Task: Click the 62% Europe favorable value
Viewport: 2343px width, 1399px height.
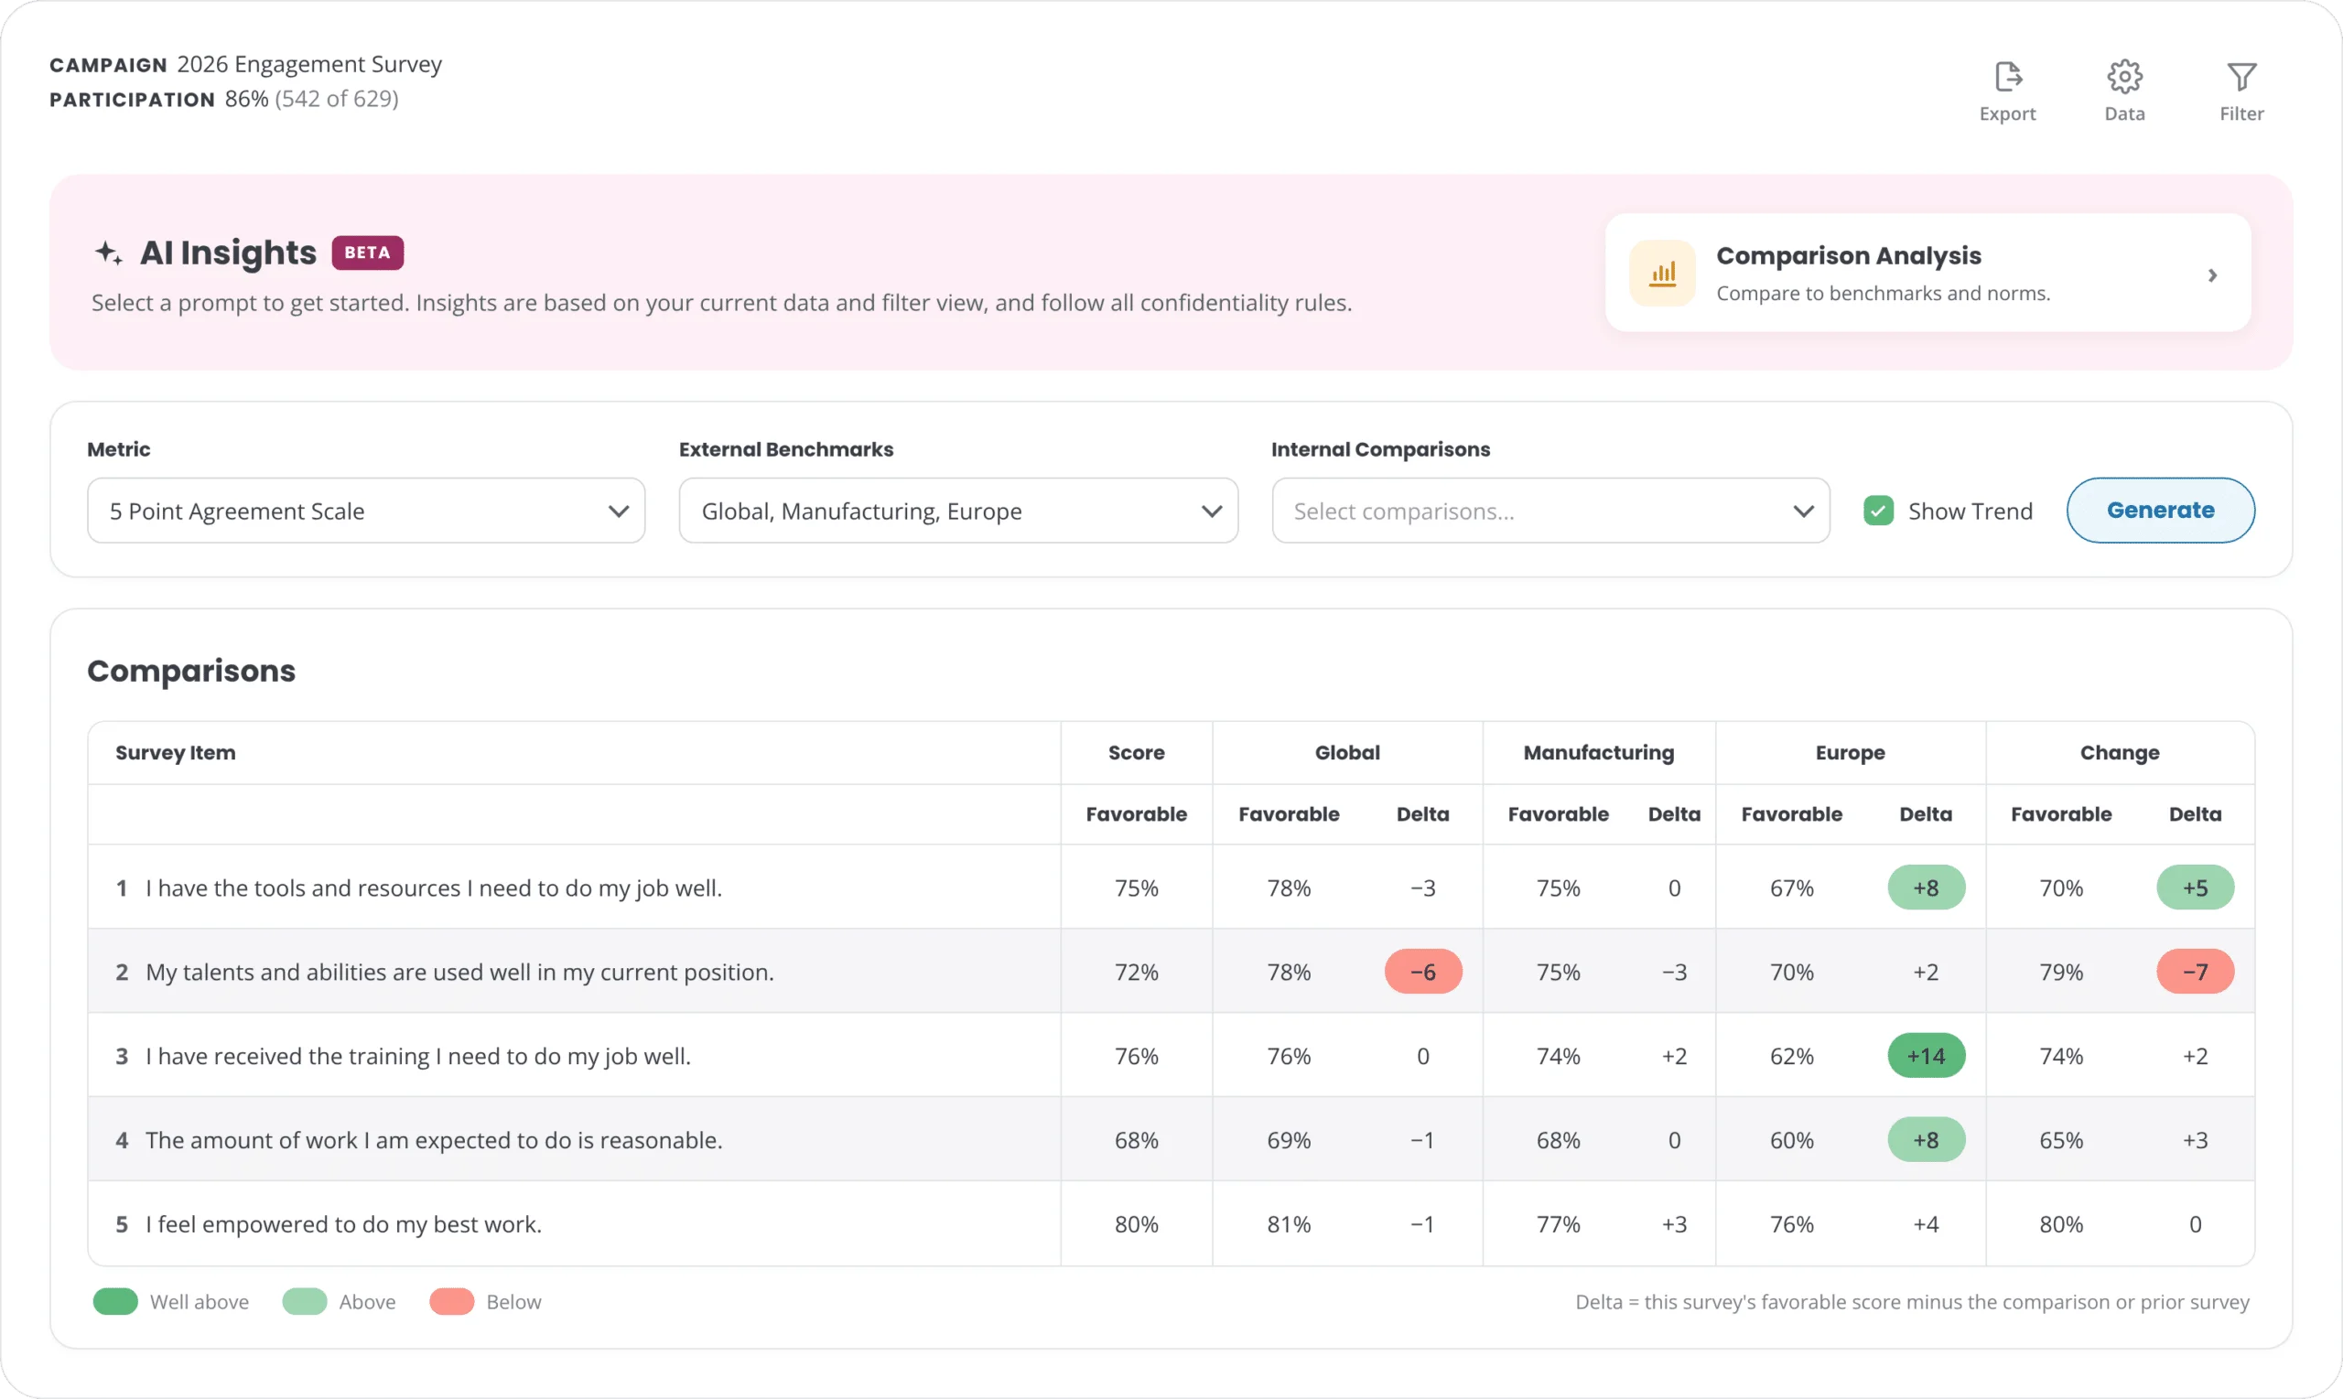Action: click(1791, 1056)
